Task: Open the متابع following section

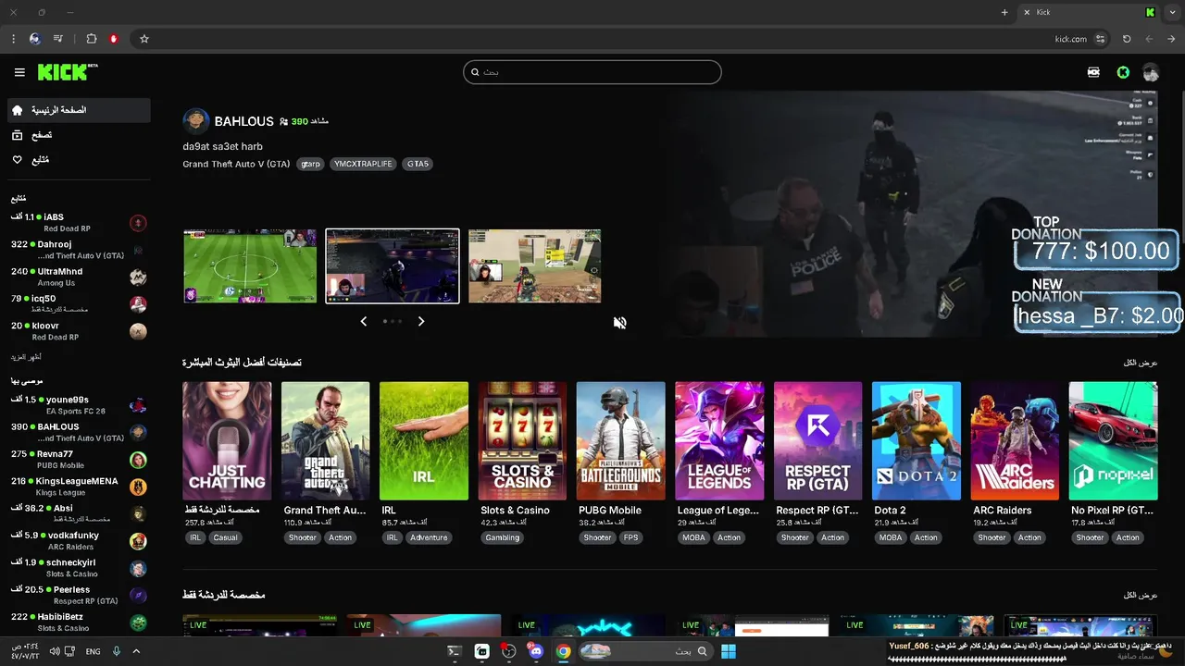Action: [79, 160]
